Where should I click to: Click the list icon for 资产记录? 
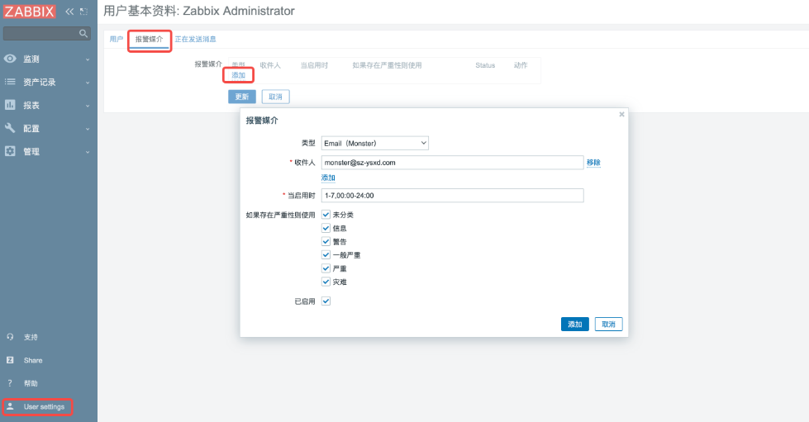tap(10, 82)
